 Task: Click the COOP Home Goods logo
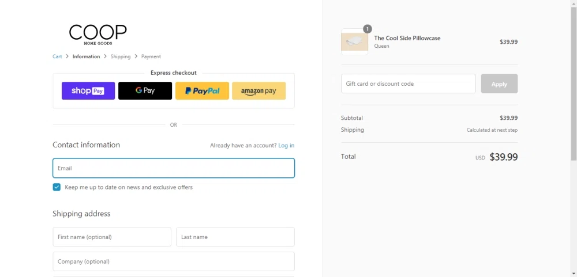tap(98, 34)
